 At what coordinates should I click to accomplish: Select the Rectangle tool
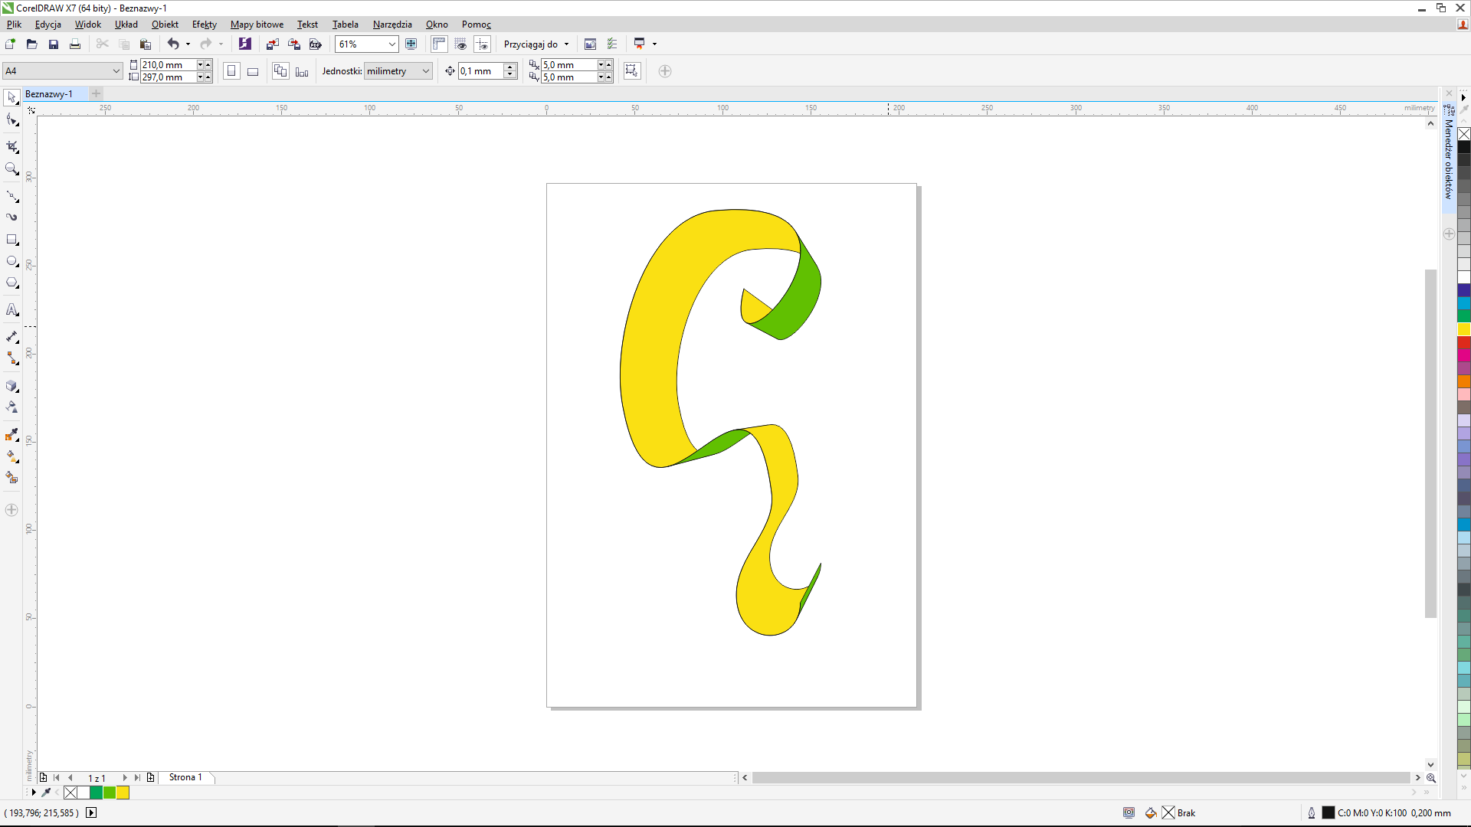pyautogui.click(x=11, y=240)
